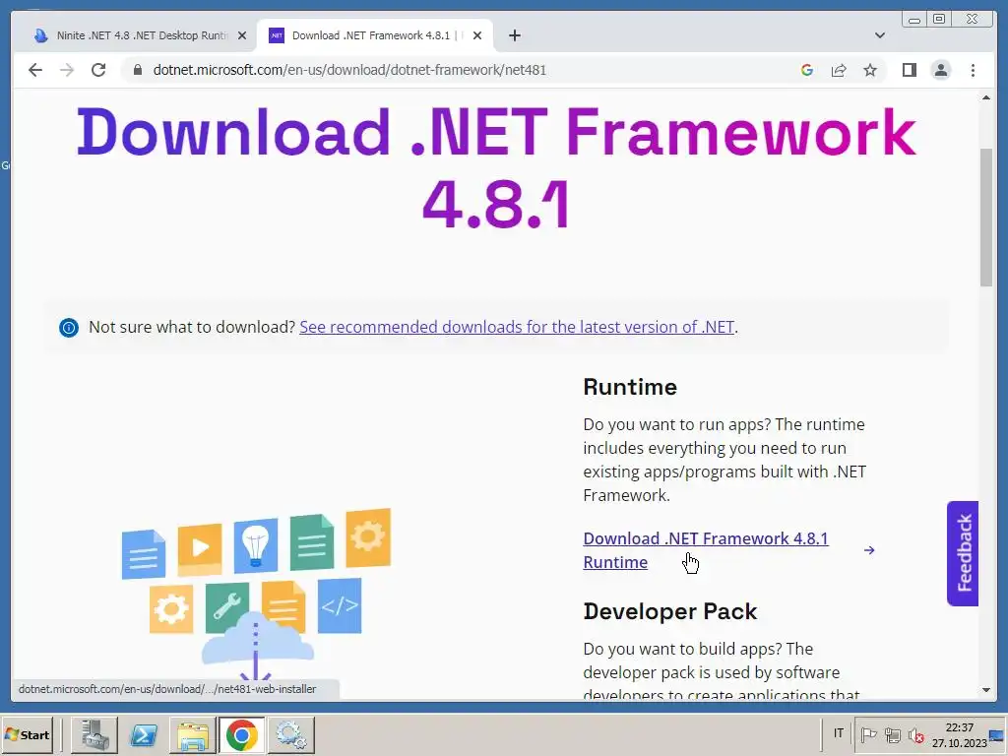Screen dimensions: 1008x756
Task: Expand the tab search dropdown chevron
Action: 880,35
